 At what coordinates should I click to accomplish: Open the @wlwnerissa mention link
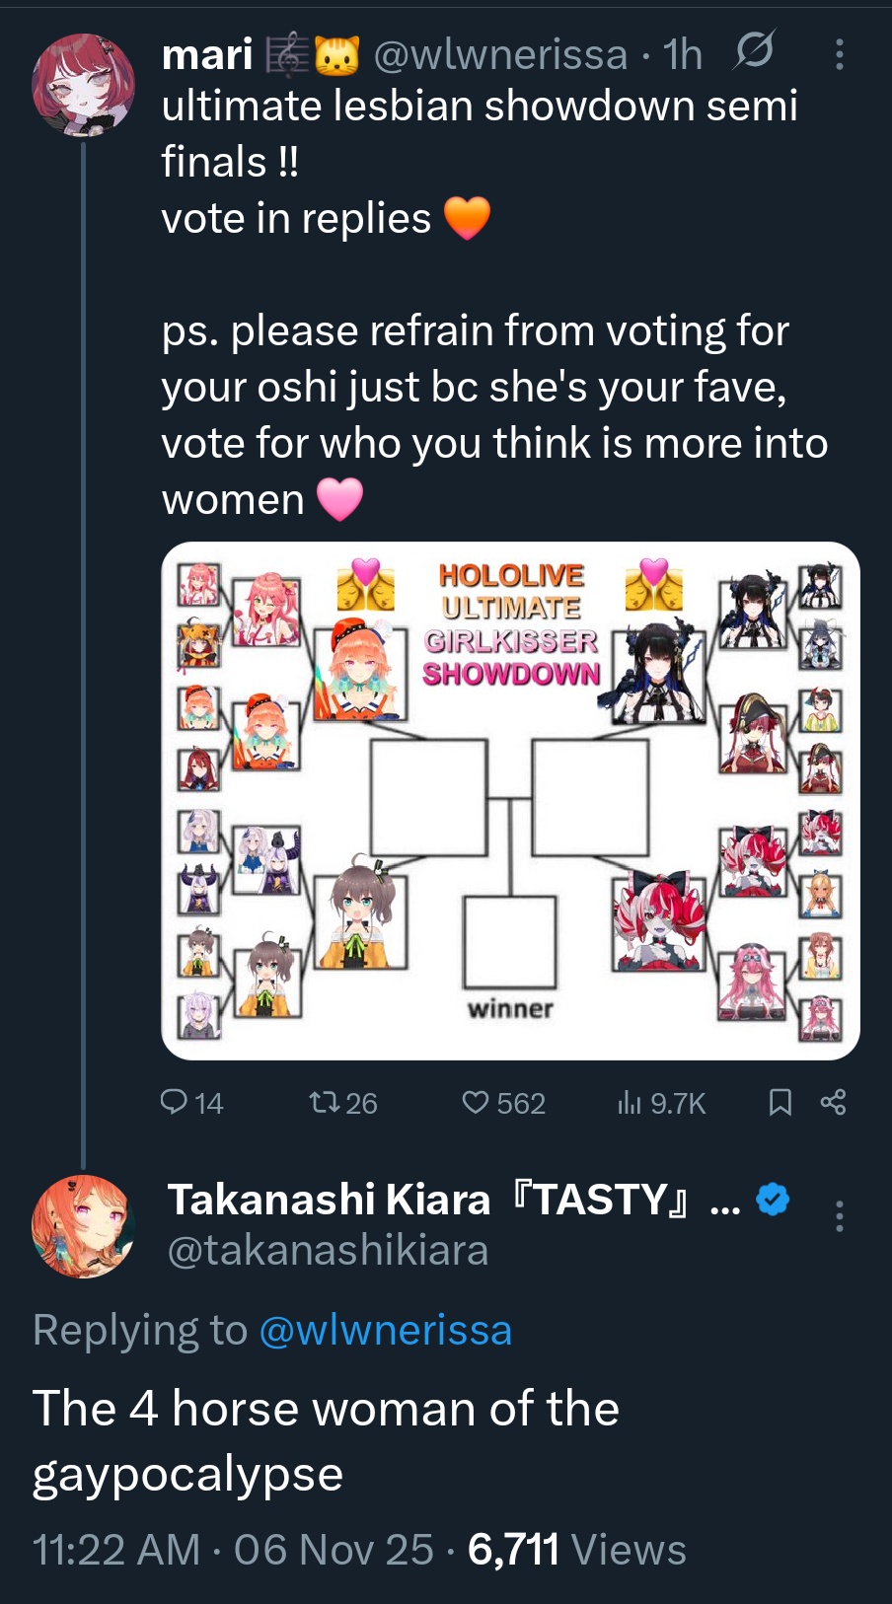[x=385, y=1330]
